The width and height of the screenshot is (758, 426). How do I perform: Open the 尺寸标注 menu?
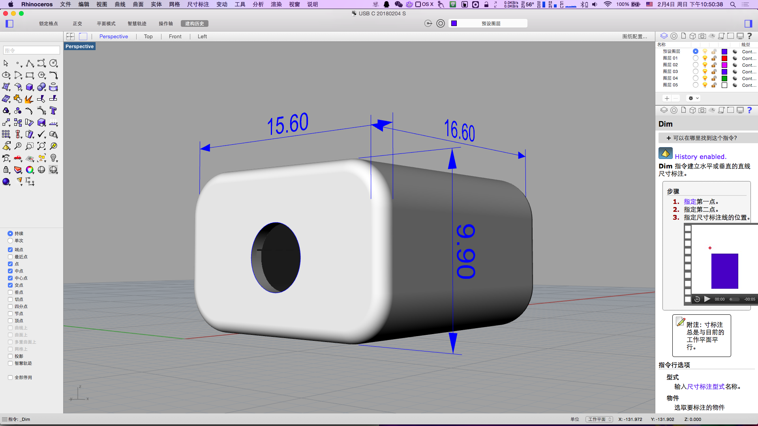pos(198,4)
